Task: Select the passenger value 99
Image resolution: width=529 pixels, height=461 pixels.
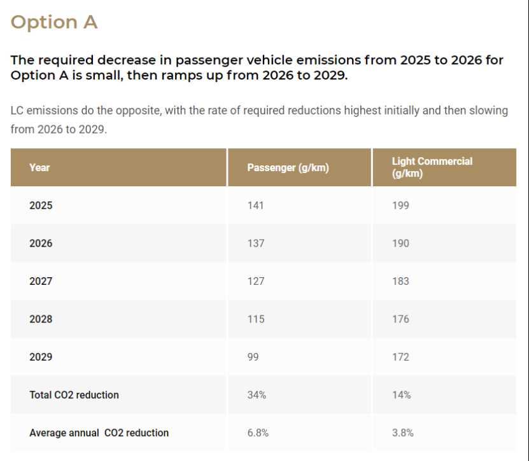Action: [x=253, y=357]
